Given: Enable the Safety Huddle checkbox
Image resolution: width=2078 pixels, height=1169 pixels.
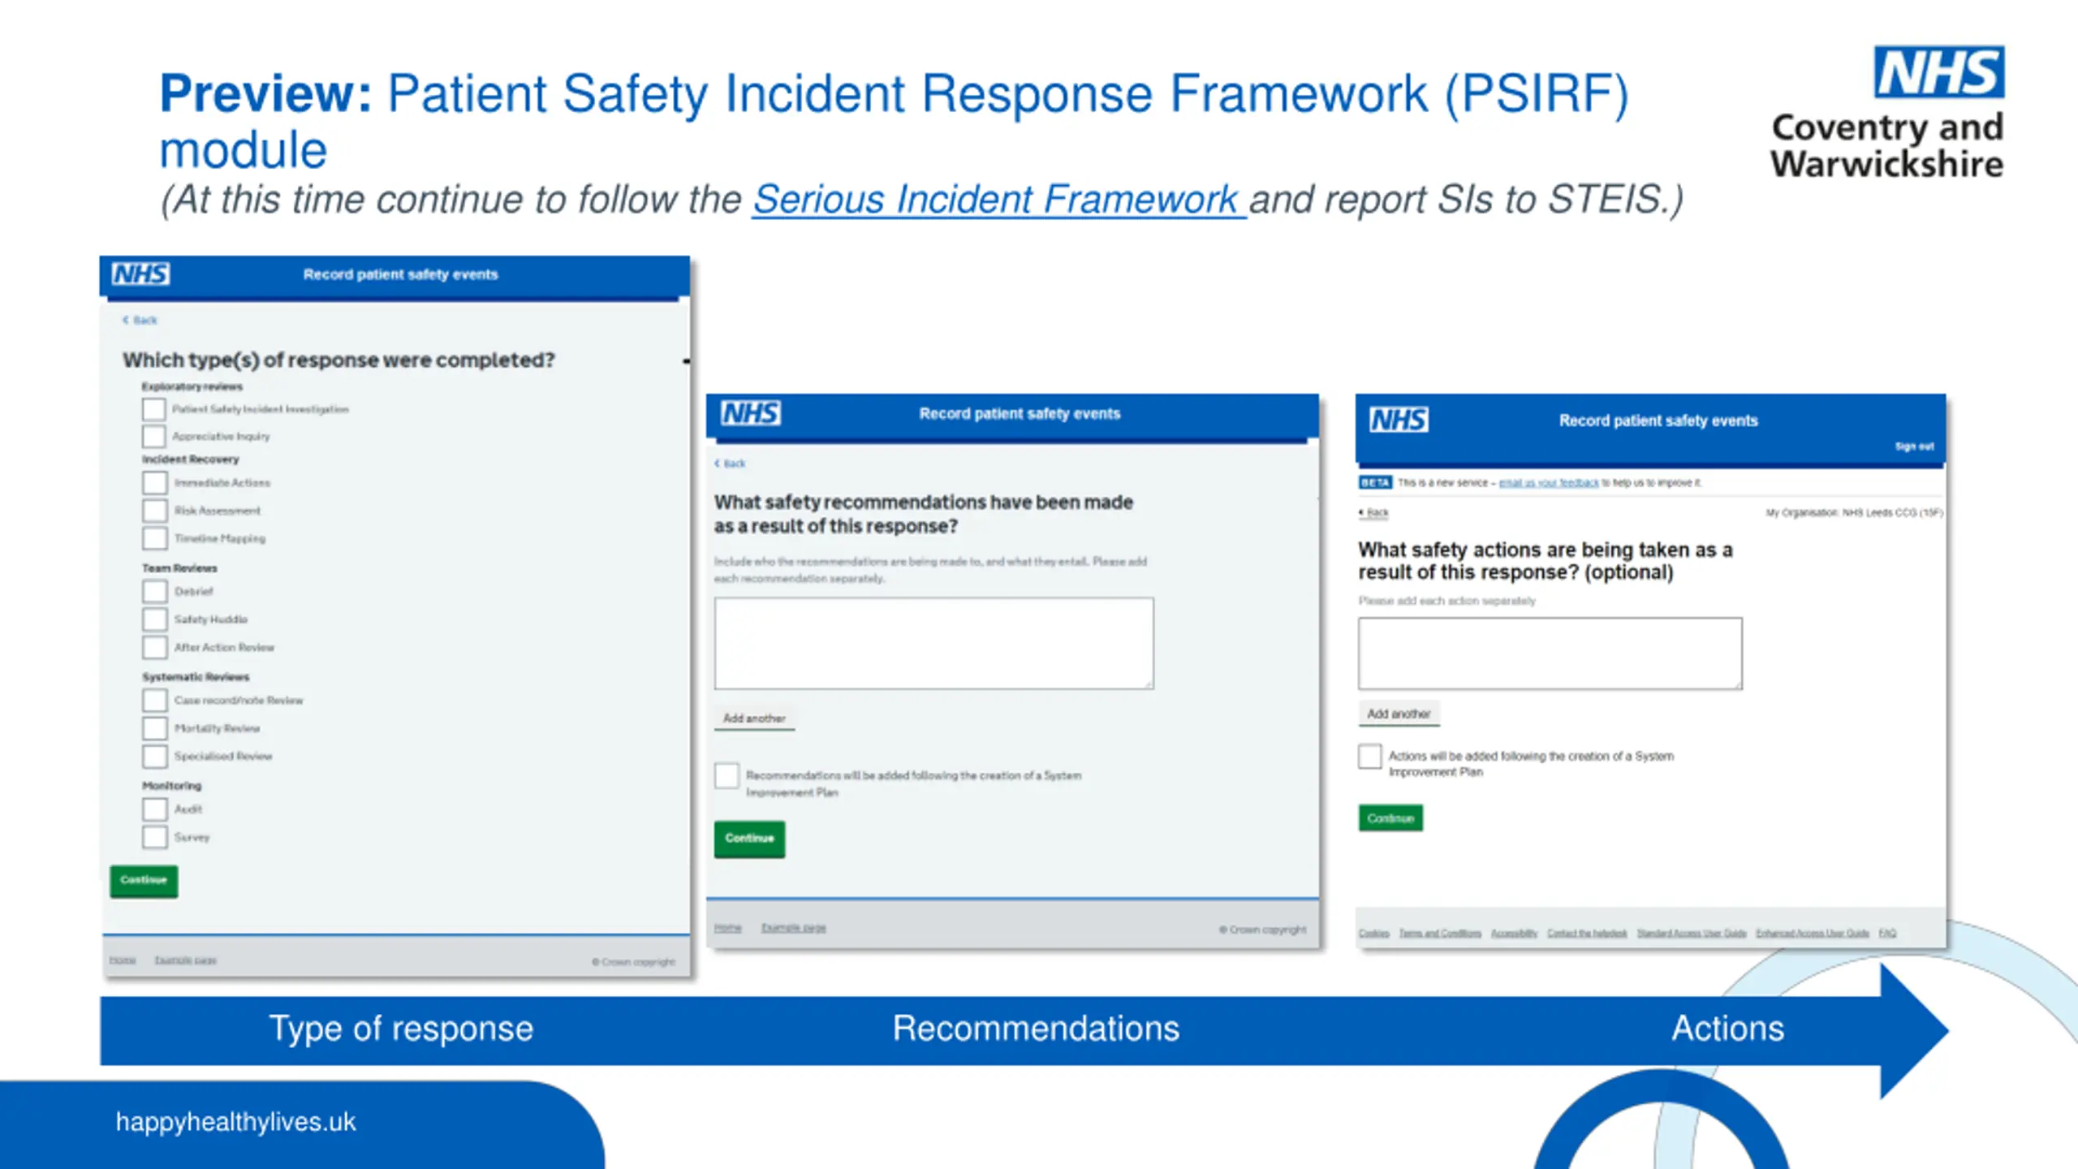Looking at the screenshot, I should pos(155,619).
